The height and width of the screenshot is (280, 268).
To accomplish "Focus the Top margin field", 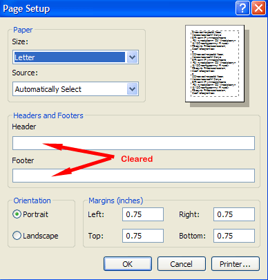I will pos(143,236).
